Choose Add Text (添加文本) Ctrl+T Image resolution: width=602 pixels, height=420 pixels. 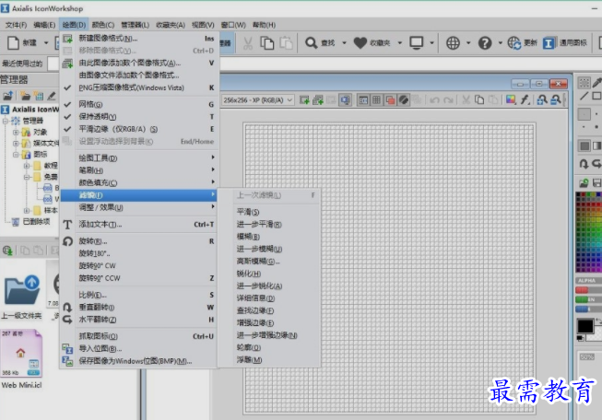coord(138,225)
